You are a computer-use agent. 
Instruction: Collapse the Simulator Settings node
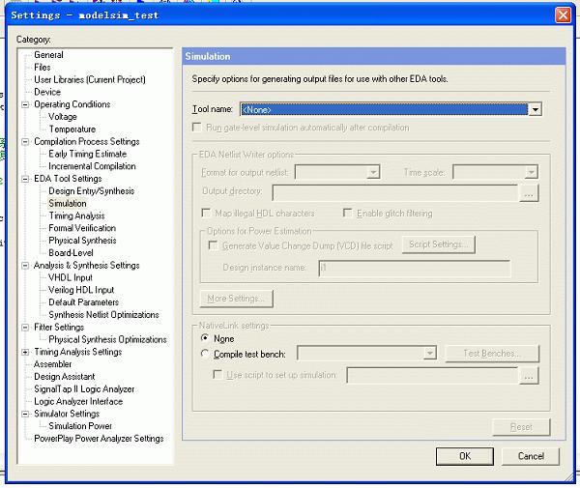point(25,414)
